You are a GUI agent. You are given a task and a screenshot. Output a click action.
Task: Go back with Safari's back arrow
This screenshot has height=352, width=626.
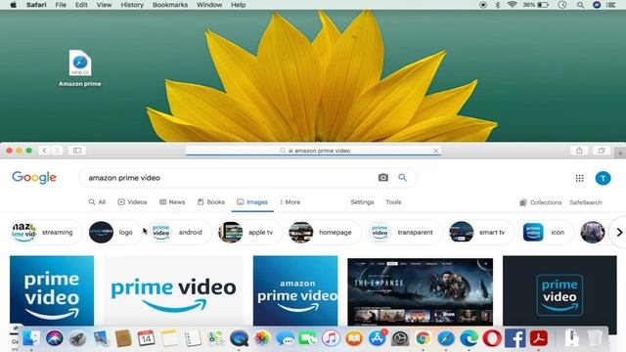(x=44, y=151)
